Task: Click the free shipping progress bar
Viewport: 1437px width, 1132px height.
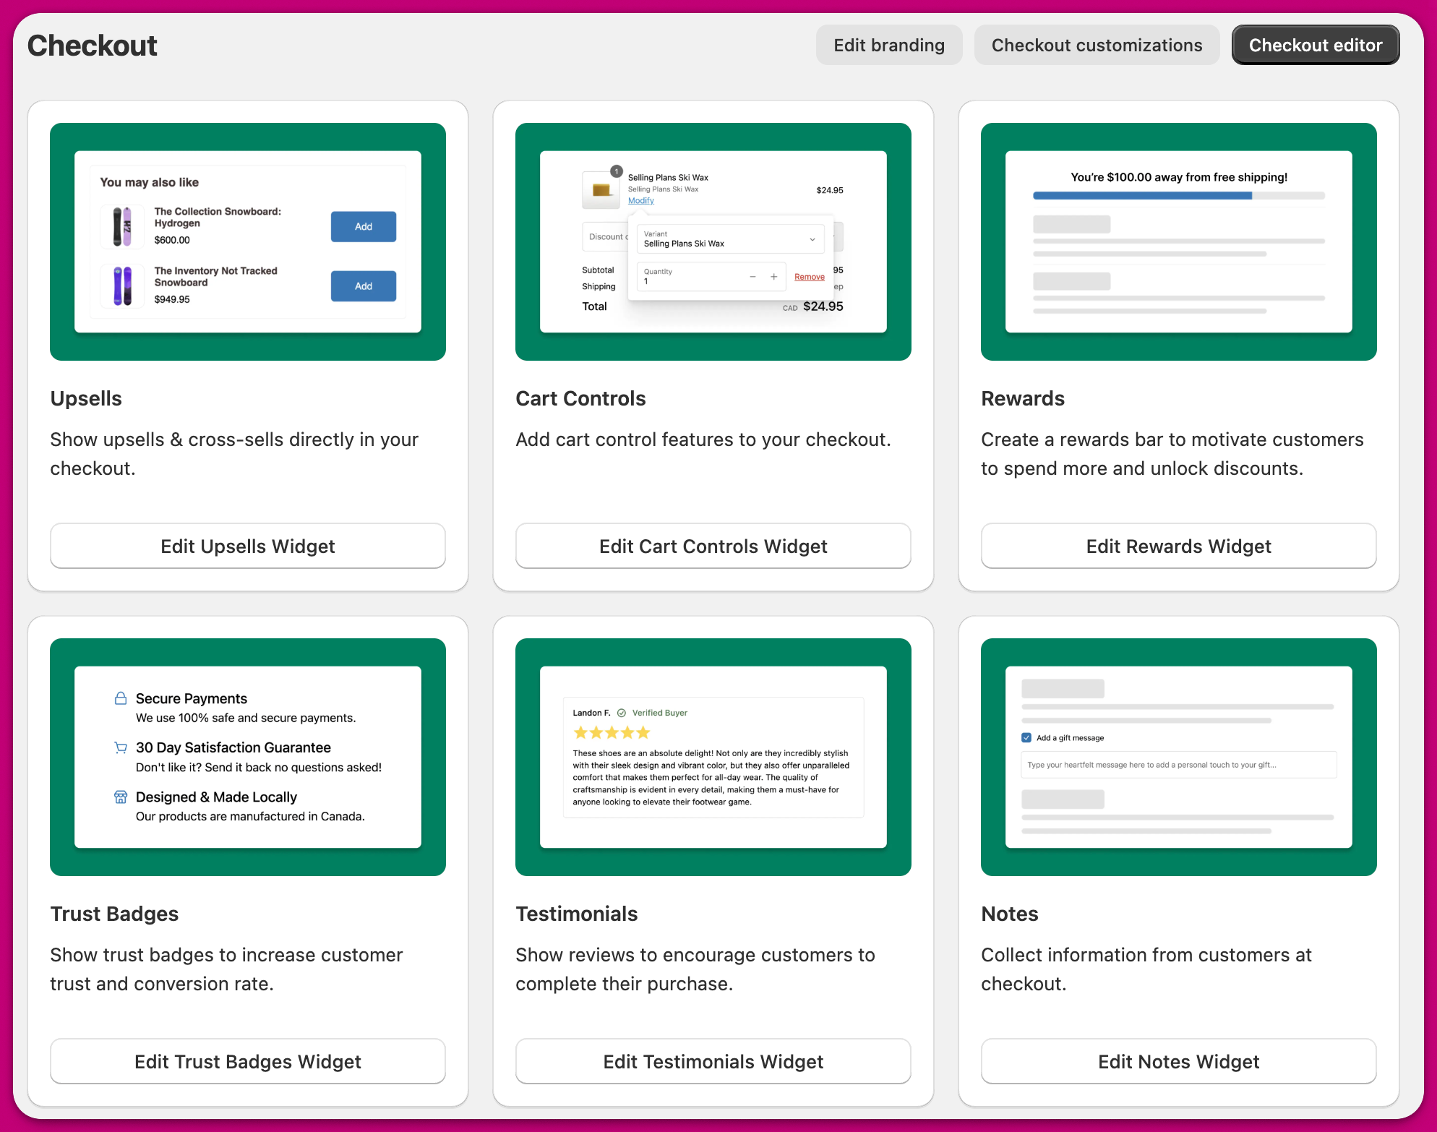Action: (x=1178, y=196)
